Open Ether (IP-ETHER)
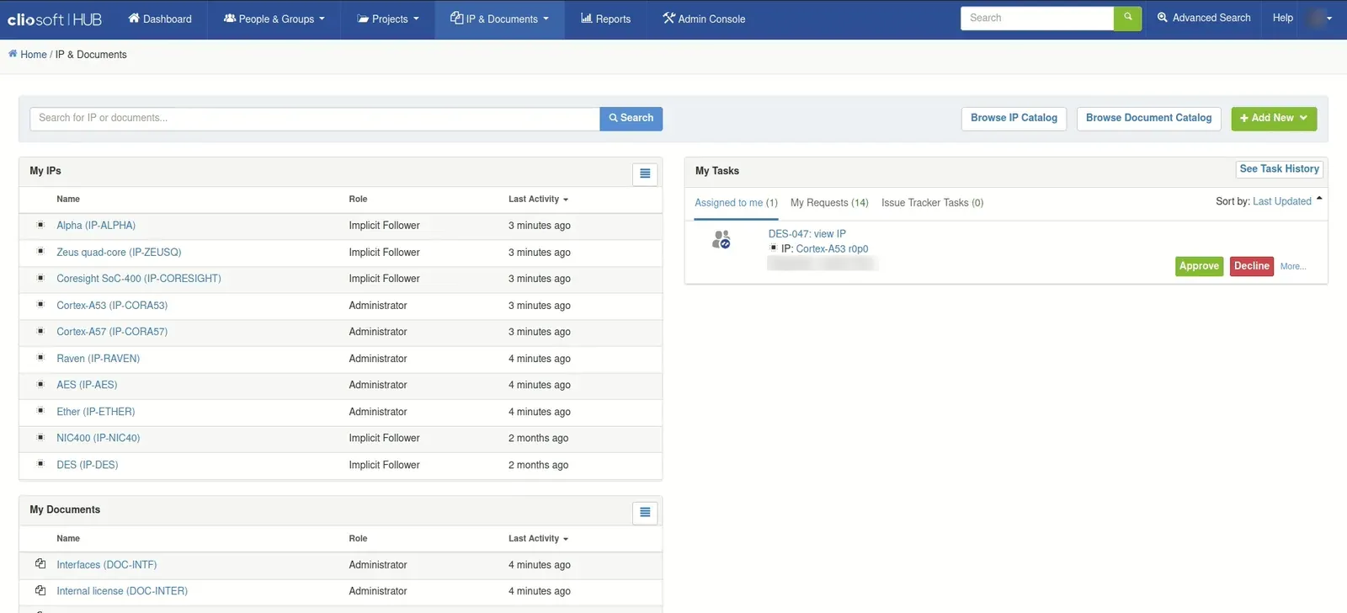 pos(96,412)
